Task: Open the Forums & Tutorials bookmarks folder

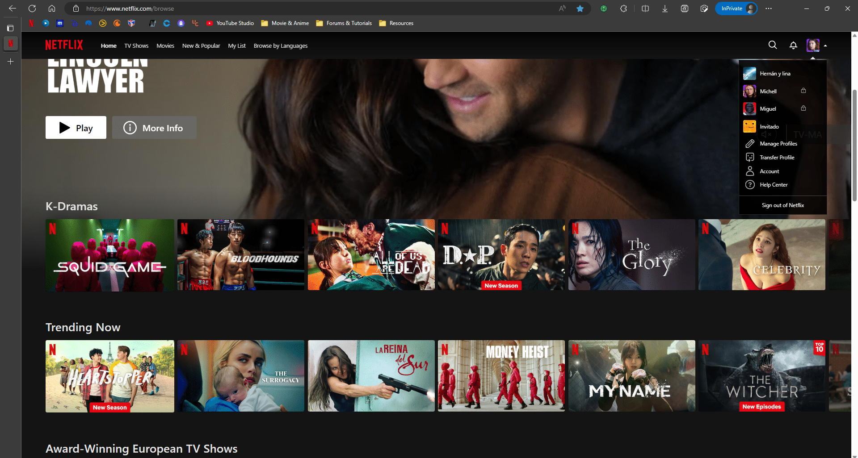Action: click(x=344, y=23)
